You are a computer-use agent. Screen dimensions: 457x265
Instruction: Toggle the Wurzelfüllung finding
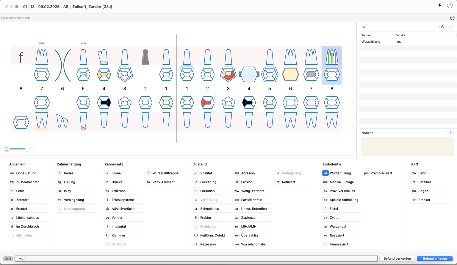pos(340,173)
